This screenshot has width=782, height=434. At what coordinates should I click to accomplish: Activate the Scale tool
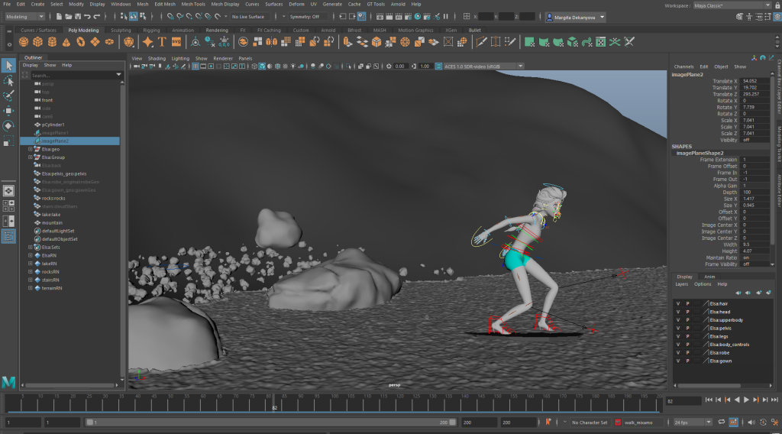coord(8,141)
